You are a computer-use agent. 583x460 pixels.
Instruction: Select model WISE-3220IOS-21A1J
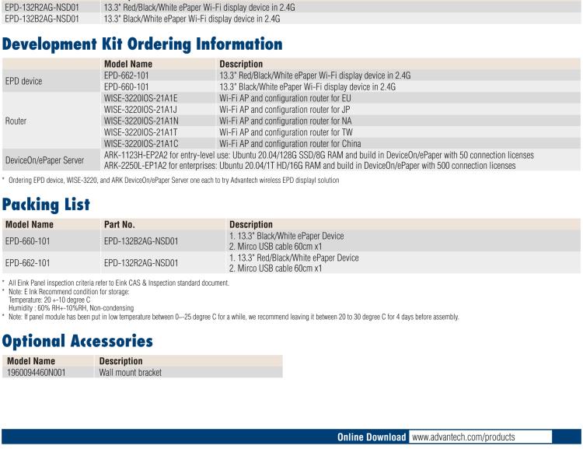(141, 110)
